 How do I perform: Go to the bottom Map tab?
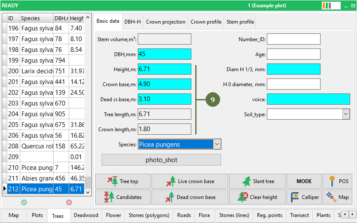(x=14, y=215)
